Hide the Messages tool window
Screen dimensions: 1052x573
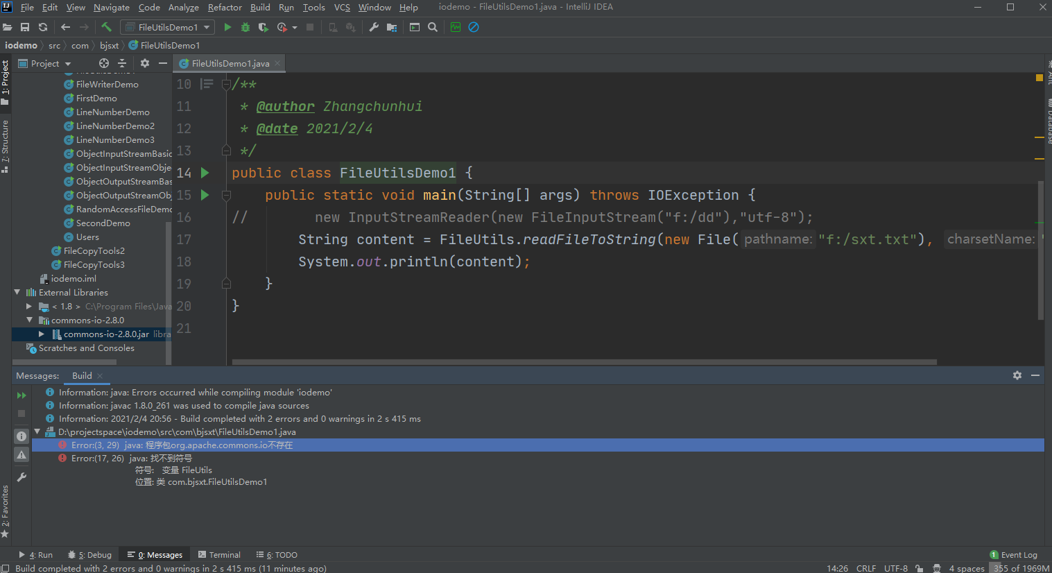(1035, 375)
